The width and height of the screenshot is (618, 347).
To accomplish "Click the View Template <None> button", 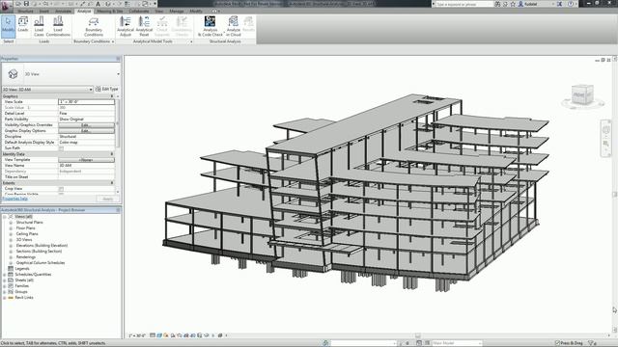I will [86, 160].
